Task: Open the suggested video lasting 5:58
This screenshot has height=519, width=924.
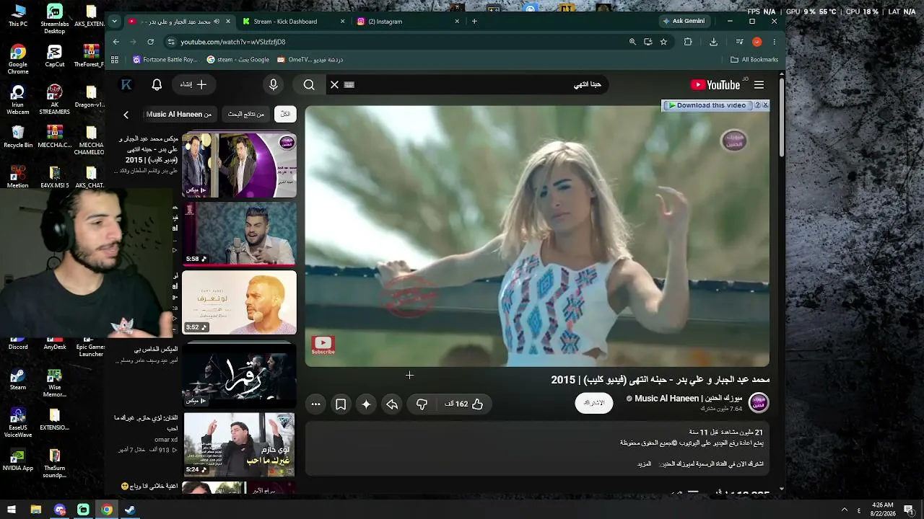Action: (x=239, y=234)
